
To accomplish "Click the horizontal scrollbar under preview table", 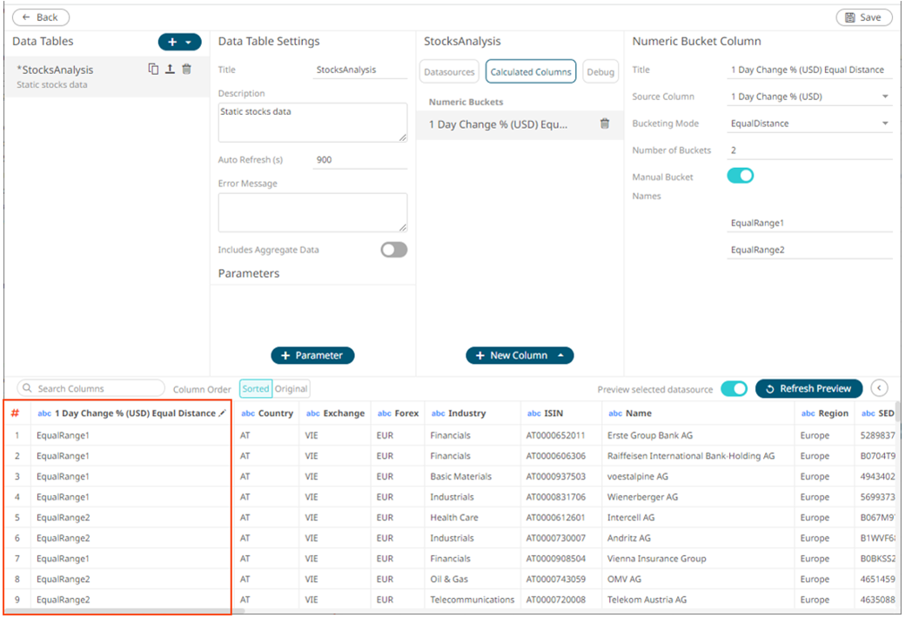I will coord(124,610).
